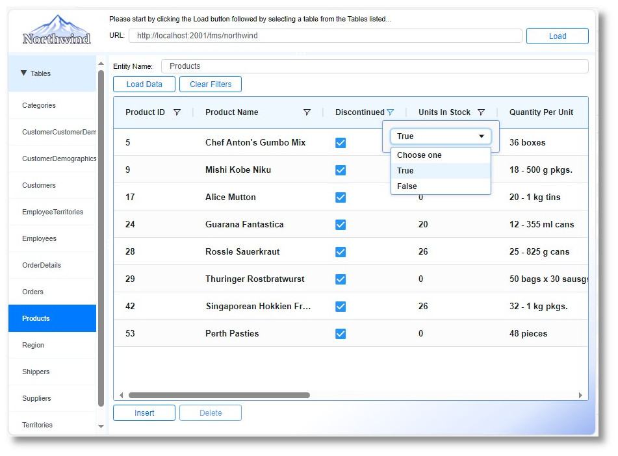Click the Load button
This screenshot has height=456, width=618.
557,36
